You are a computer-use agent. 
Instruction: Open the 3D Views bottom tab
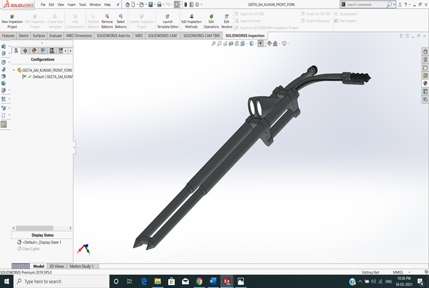[57, 266]
